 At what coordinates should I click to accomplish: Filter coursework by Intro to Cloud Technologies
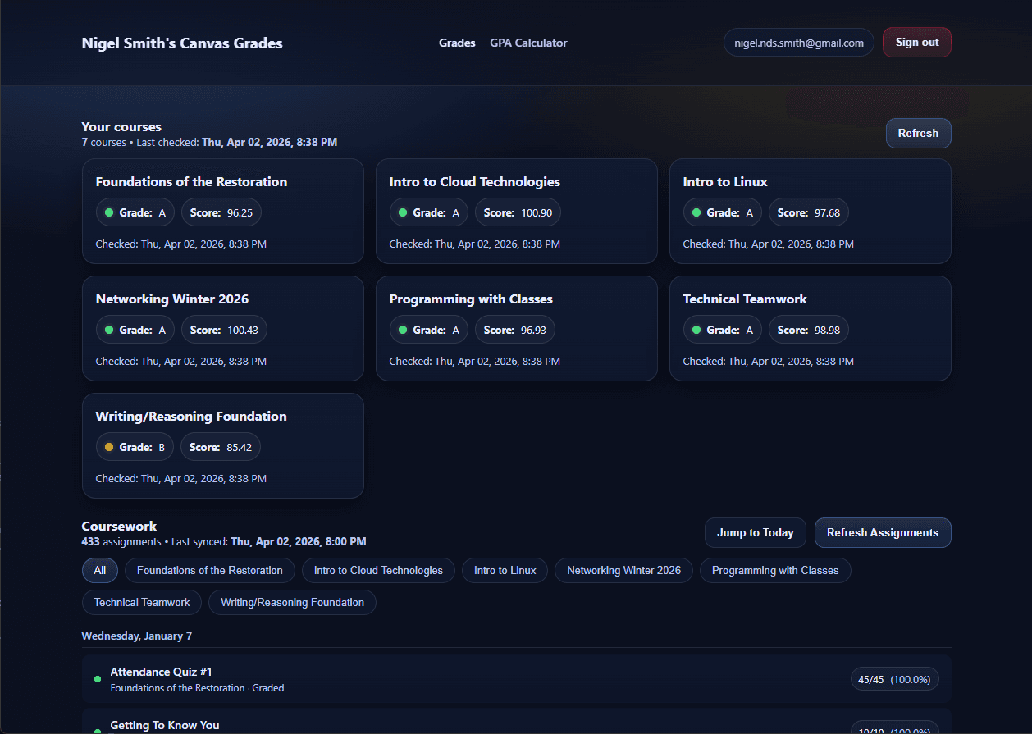378,570
